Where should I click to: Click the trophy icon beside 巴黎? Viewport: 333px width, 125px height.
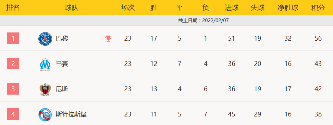[x=108, y=39]
